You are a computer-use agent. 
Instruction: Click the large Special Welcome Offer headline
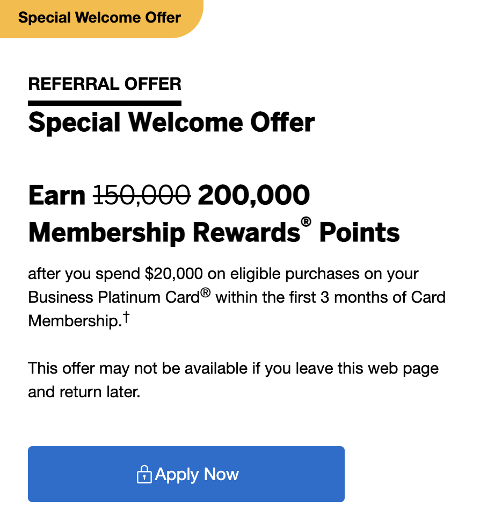[x=171, y=122]
